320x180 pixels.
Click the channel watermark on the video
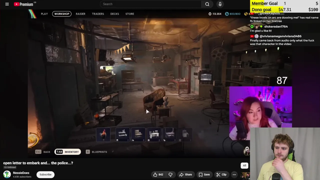[x=247, y=151]
